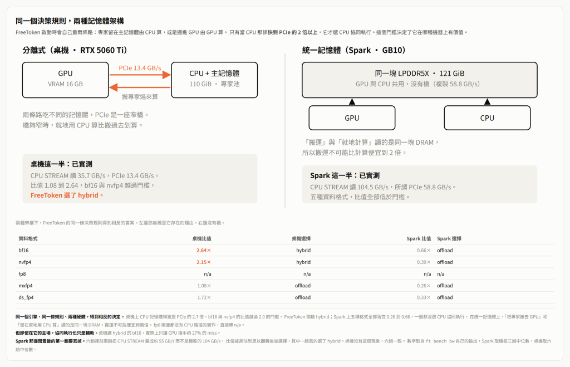Click the 0.66× value in the bf16 row
Image resolution: width=570 pixels, height=367 pixels.
coord(424,250)
